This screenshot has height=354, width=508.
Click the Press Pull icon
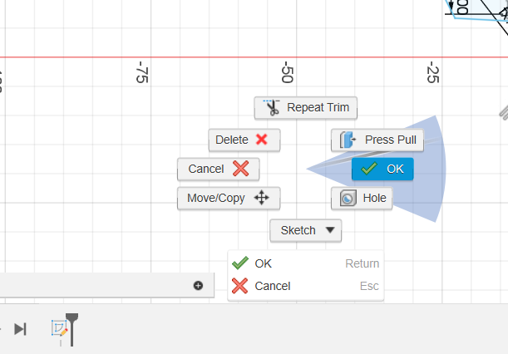pos(348,140)
